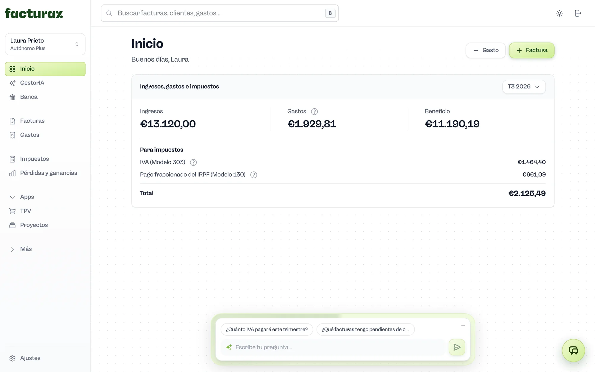Open GestorIA from the sidebar
The height and width of the screenshot is (372, 595).
(45, 83)
